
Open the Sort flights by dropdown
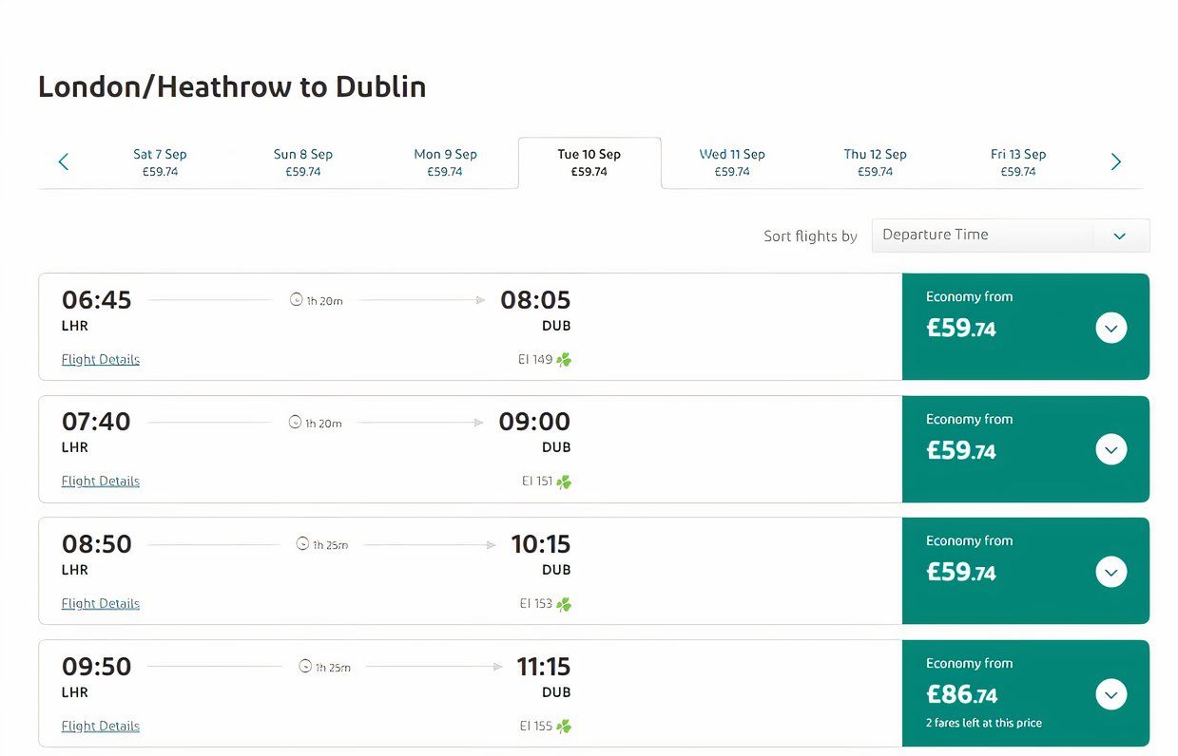(x=1010, y=236)
